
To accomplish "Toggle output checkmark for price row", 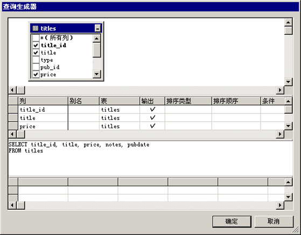I will coord(152,126).
